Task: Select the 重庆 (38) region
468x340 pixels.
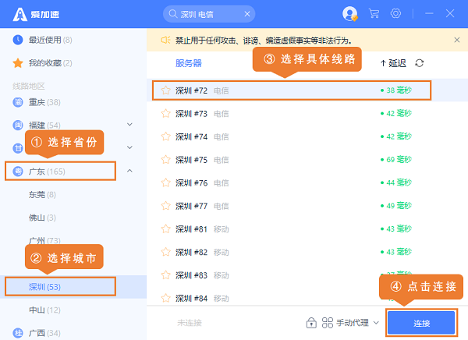Action: [44, 102]
